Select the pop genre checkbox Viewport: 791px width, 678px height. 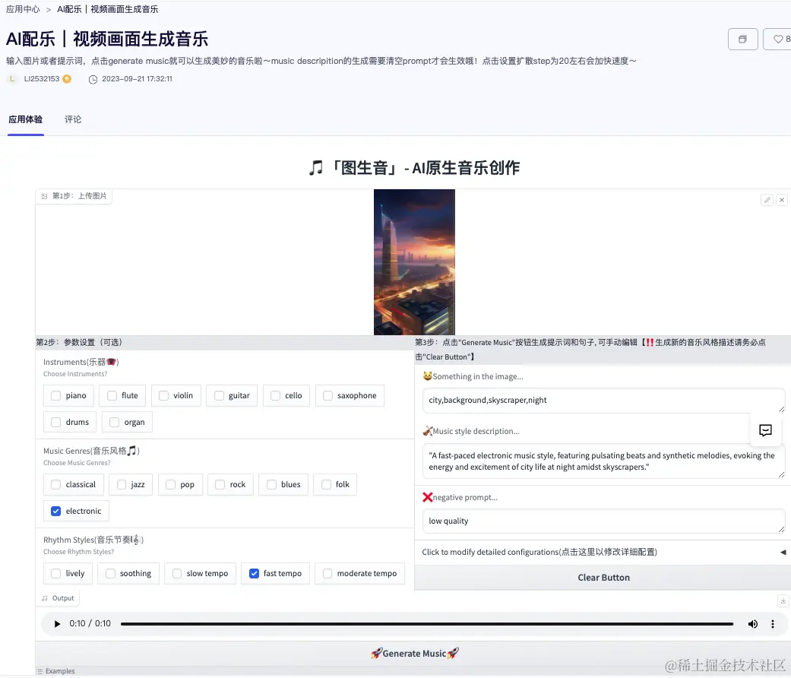pos(170,484)
